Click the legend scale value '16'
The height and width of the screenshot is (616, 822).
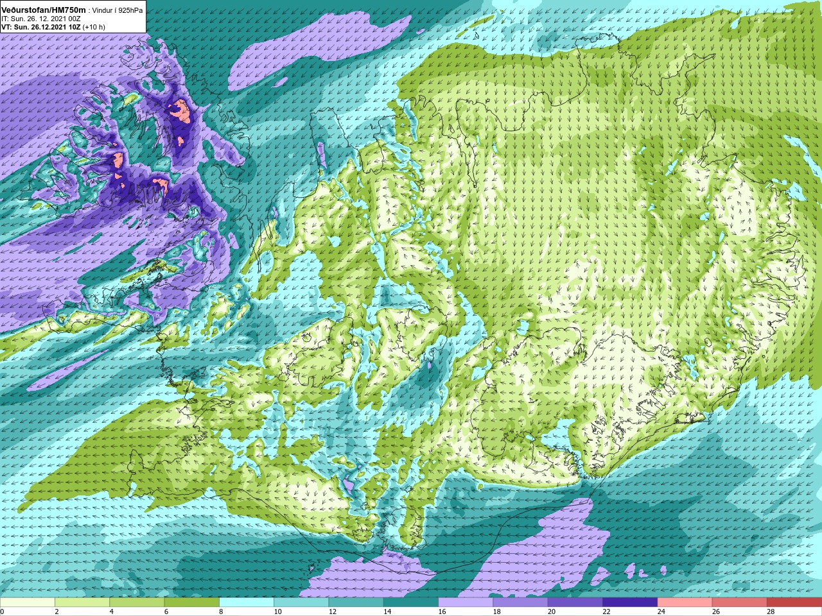pos(442,612)
